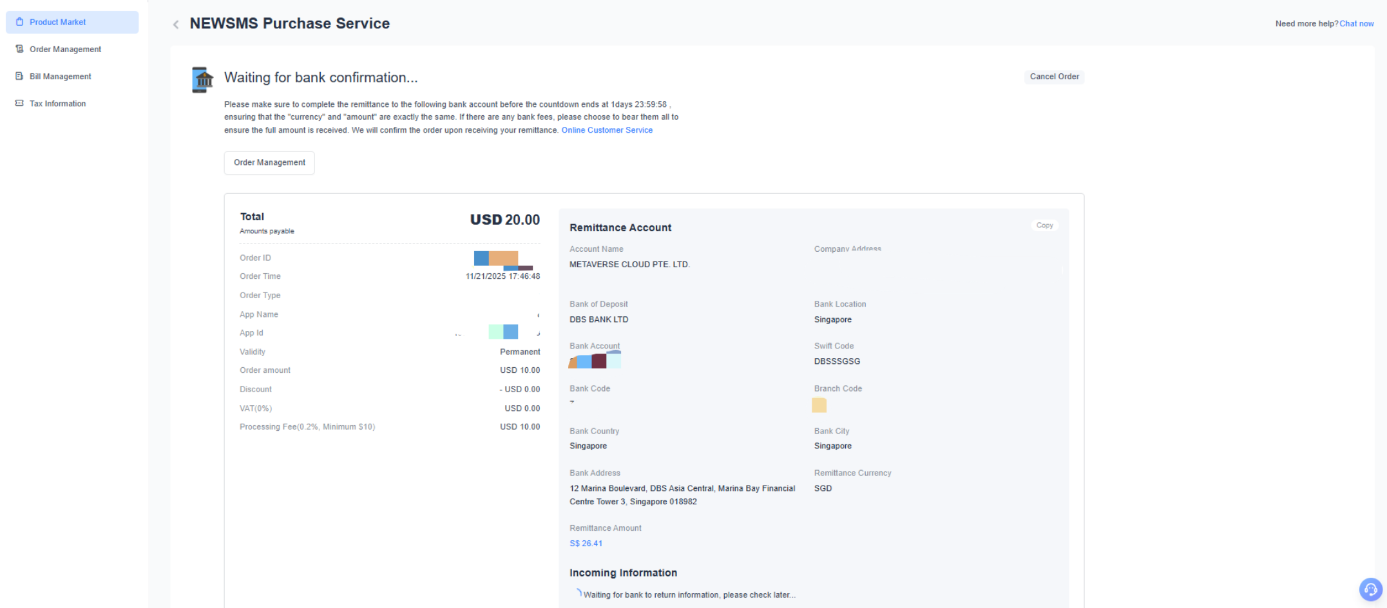Viewport: 1387px width, 608px height.
Task: Click the Discount amount - USD 0.00
Action: (x=520, y=390)
